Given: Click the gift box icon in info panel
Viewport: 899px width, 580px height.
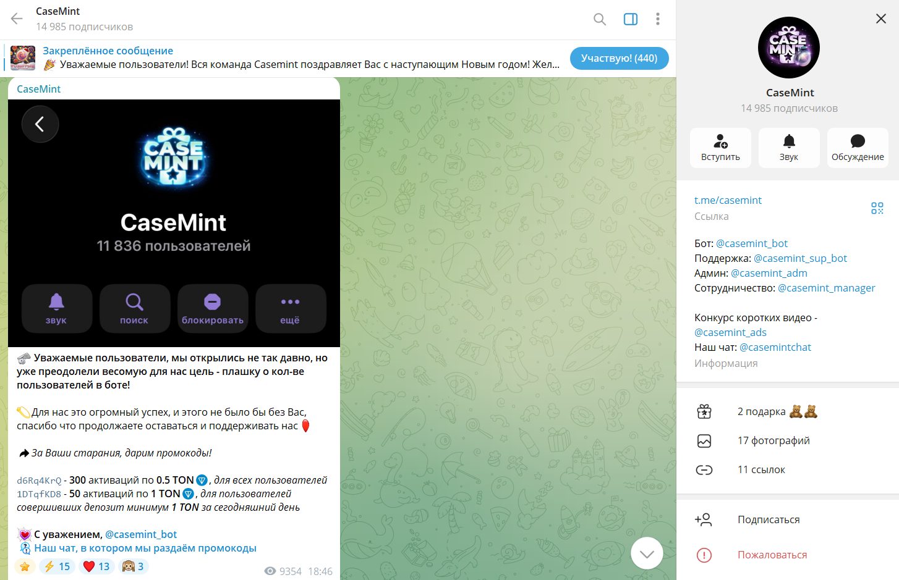Looking at the screenshot, I should (x=704, y=411).
